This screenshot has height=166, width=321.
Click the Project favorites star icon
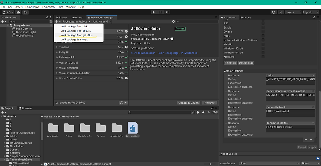208,112
